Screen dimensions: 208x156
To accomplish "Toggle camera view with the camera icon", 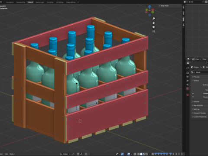I will (153, 27).
